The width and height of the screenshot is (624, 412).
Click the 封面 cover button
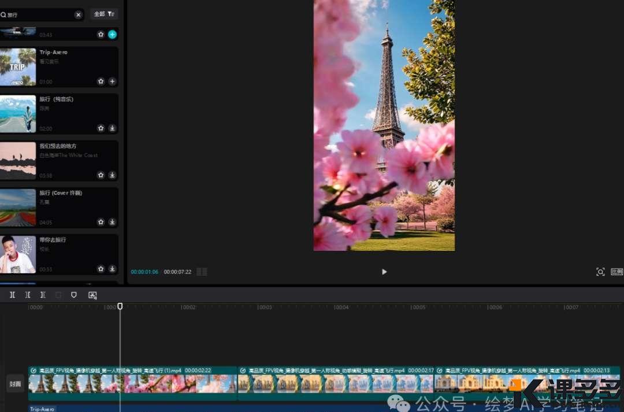pyautogui.click(x=15, y=384)
